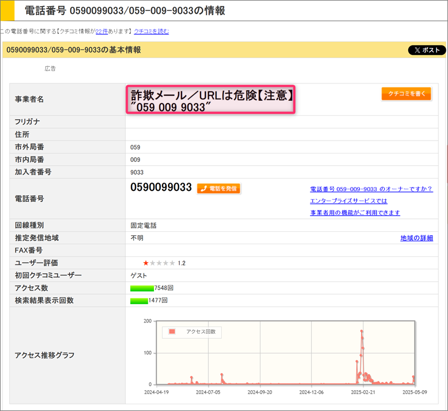Click the 7548回 access count text
Viewport: 448px width, 411px height.
[x=164, y=288]
